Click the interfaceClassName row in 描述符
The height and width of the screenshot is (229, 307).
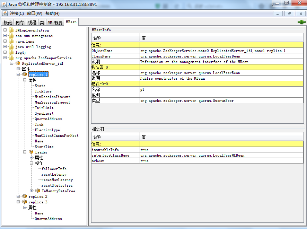(x=198, y=155)
